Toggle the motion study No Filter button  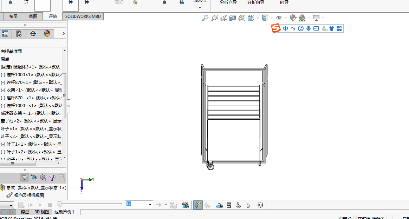tap(24, 178)
